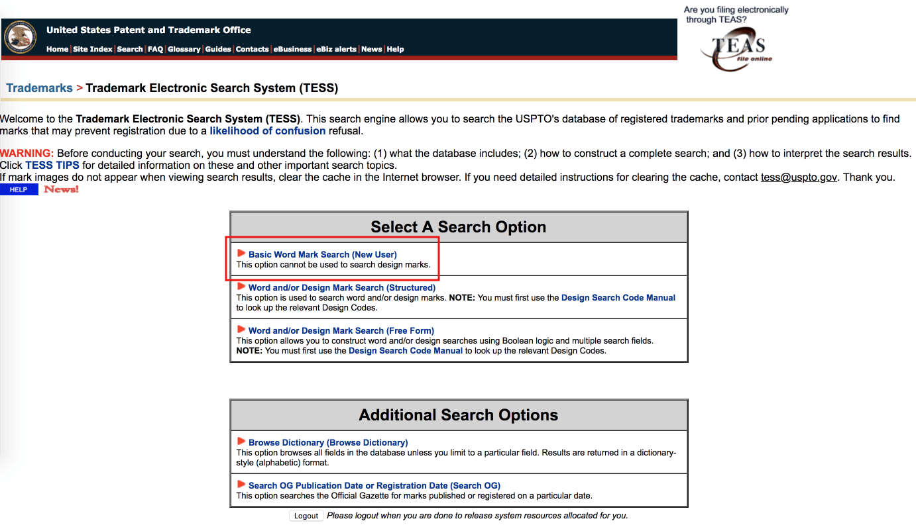Viewport: 916px width, 529px height.
Task: Follow the likelihood of confusion link
Action: point(267,131)
